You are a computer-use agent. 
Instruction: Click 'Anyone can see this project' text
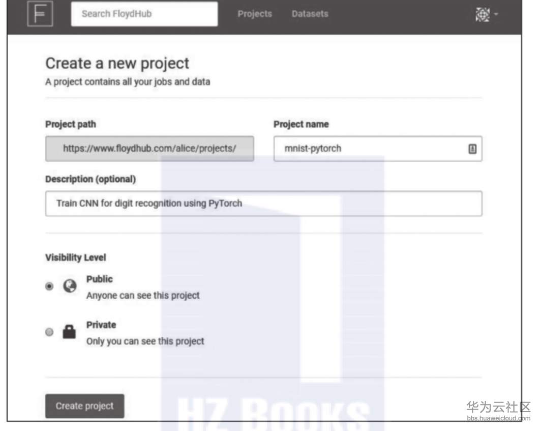[x=143, y=296]
